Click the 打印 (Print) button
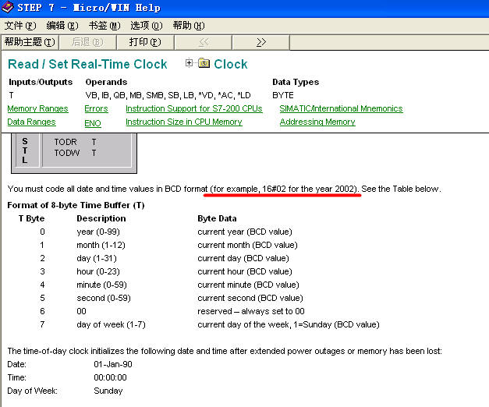Screen dimensions: 489x407 (145, 42)
